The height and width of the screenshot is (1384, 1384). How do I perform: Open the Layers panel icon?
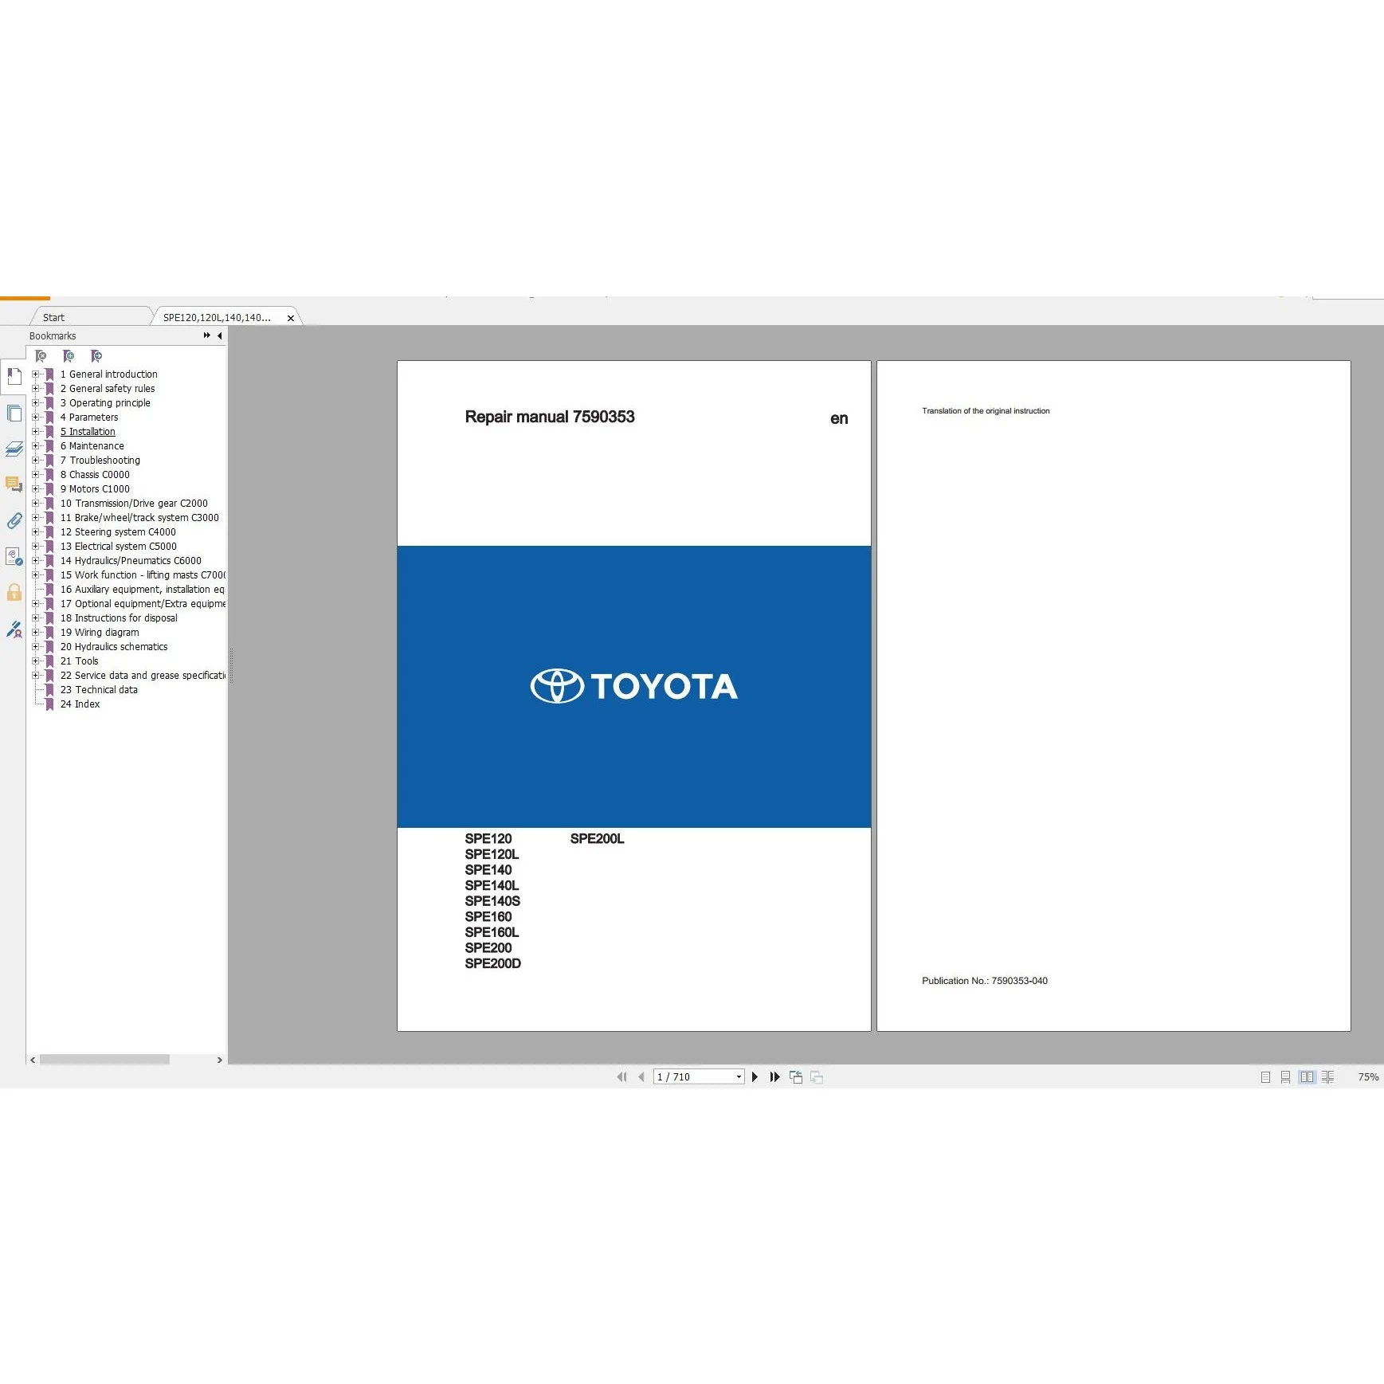[14, 449]
